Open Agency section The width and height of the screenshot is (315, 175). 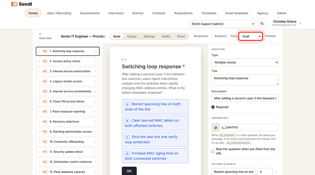(x=263, y=13)
